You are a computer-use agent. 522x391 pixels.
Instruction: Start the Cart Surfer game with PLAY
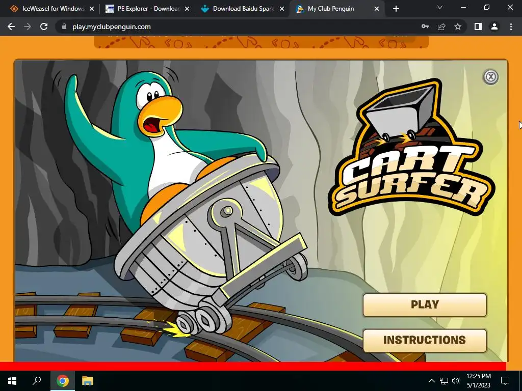coord(425,304)
